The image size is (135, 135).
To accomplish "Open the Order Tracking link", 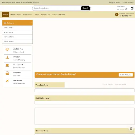I will click(x=128, y=2).
